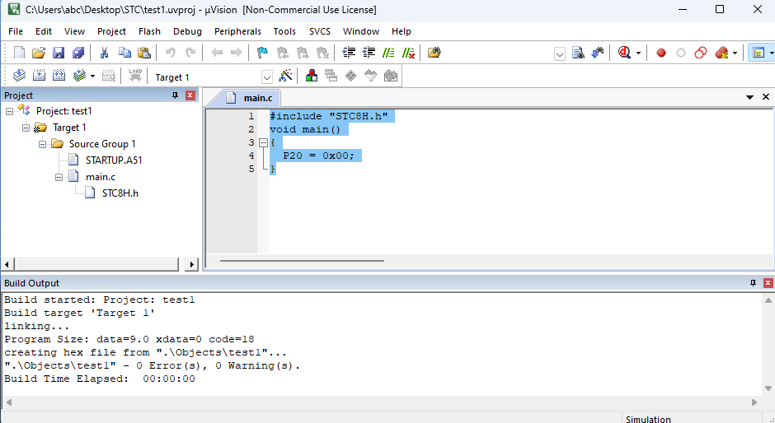The image size is (775, 423).
Task: Click the Redo arrow icon
Action: click(190, 53)
